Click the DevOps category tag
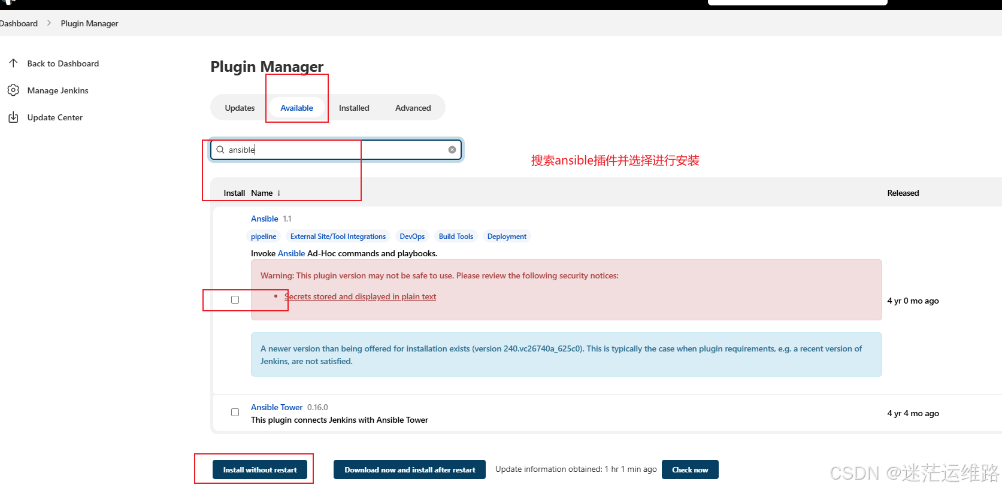 pyautogui.click(x=412, y=237)
